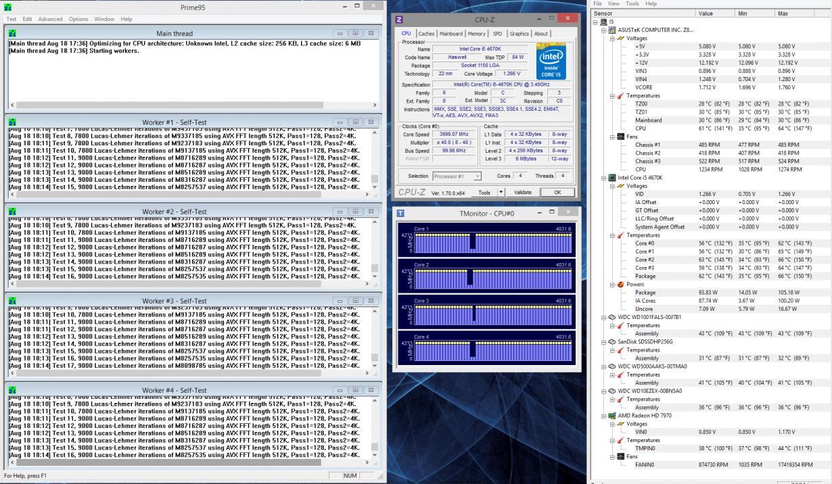Click the Validate button in CPU-Z
Image resolution: width=832 pixels, height=484 pixels.
coord(523,192)
